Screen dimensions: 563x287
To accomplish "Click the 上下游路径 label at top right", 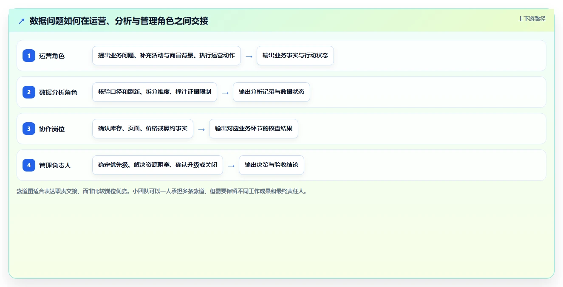I will 532,19.
